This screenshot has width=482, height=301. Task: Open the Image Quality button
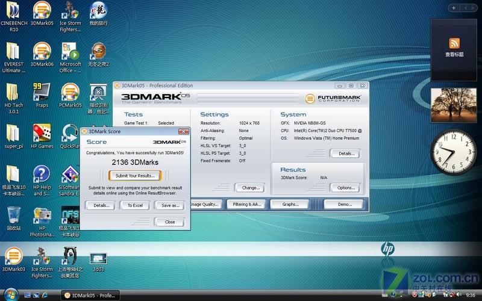coord(205,204)
